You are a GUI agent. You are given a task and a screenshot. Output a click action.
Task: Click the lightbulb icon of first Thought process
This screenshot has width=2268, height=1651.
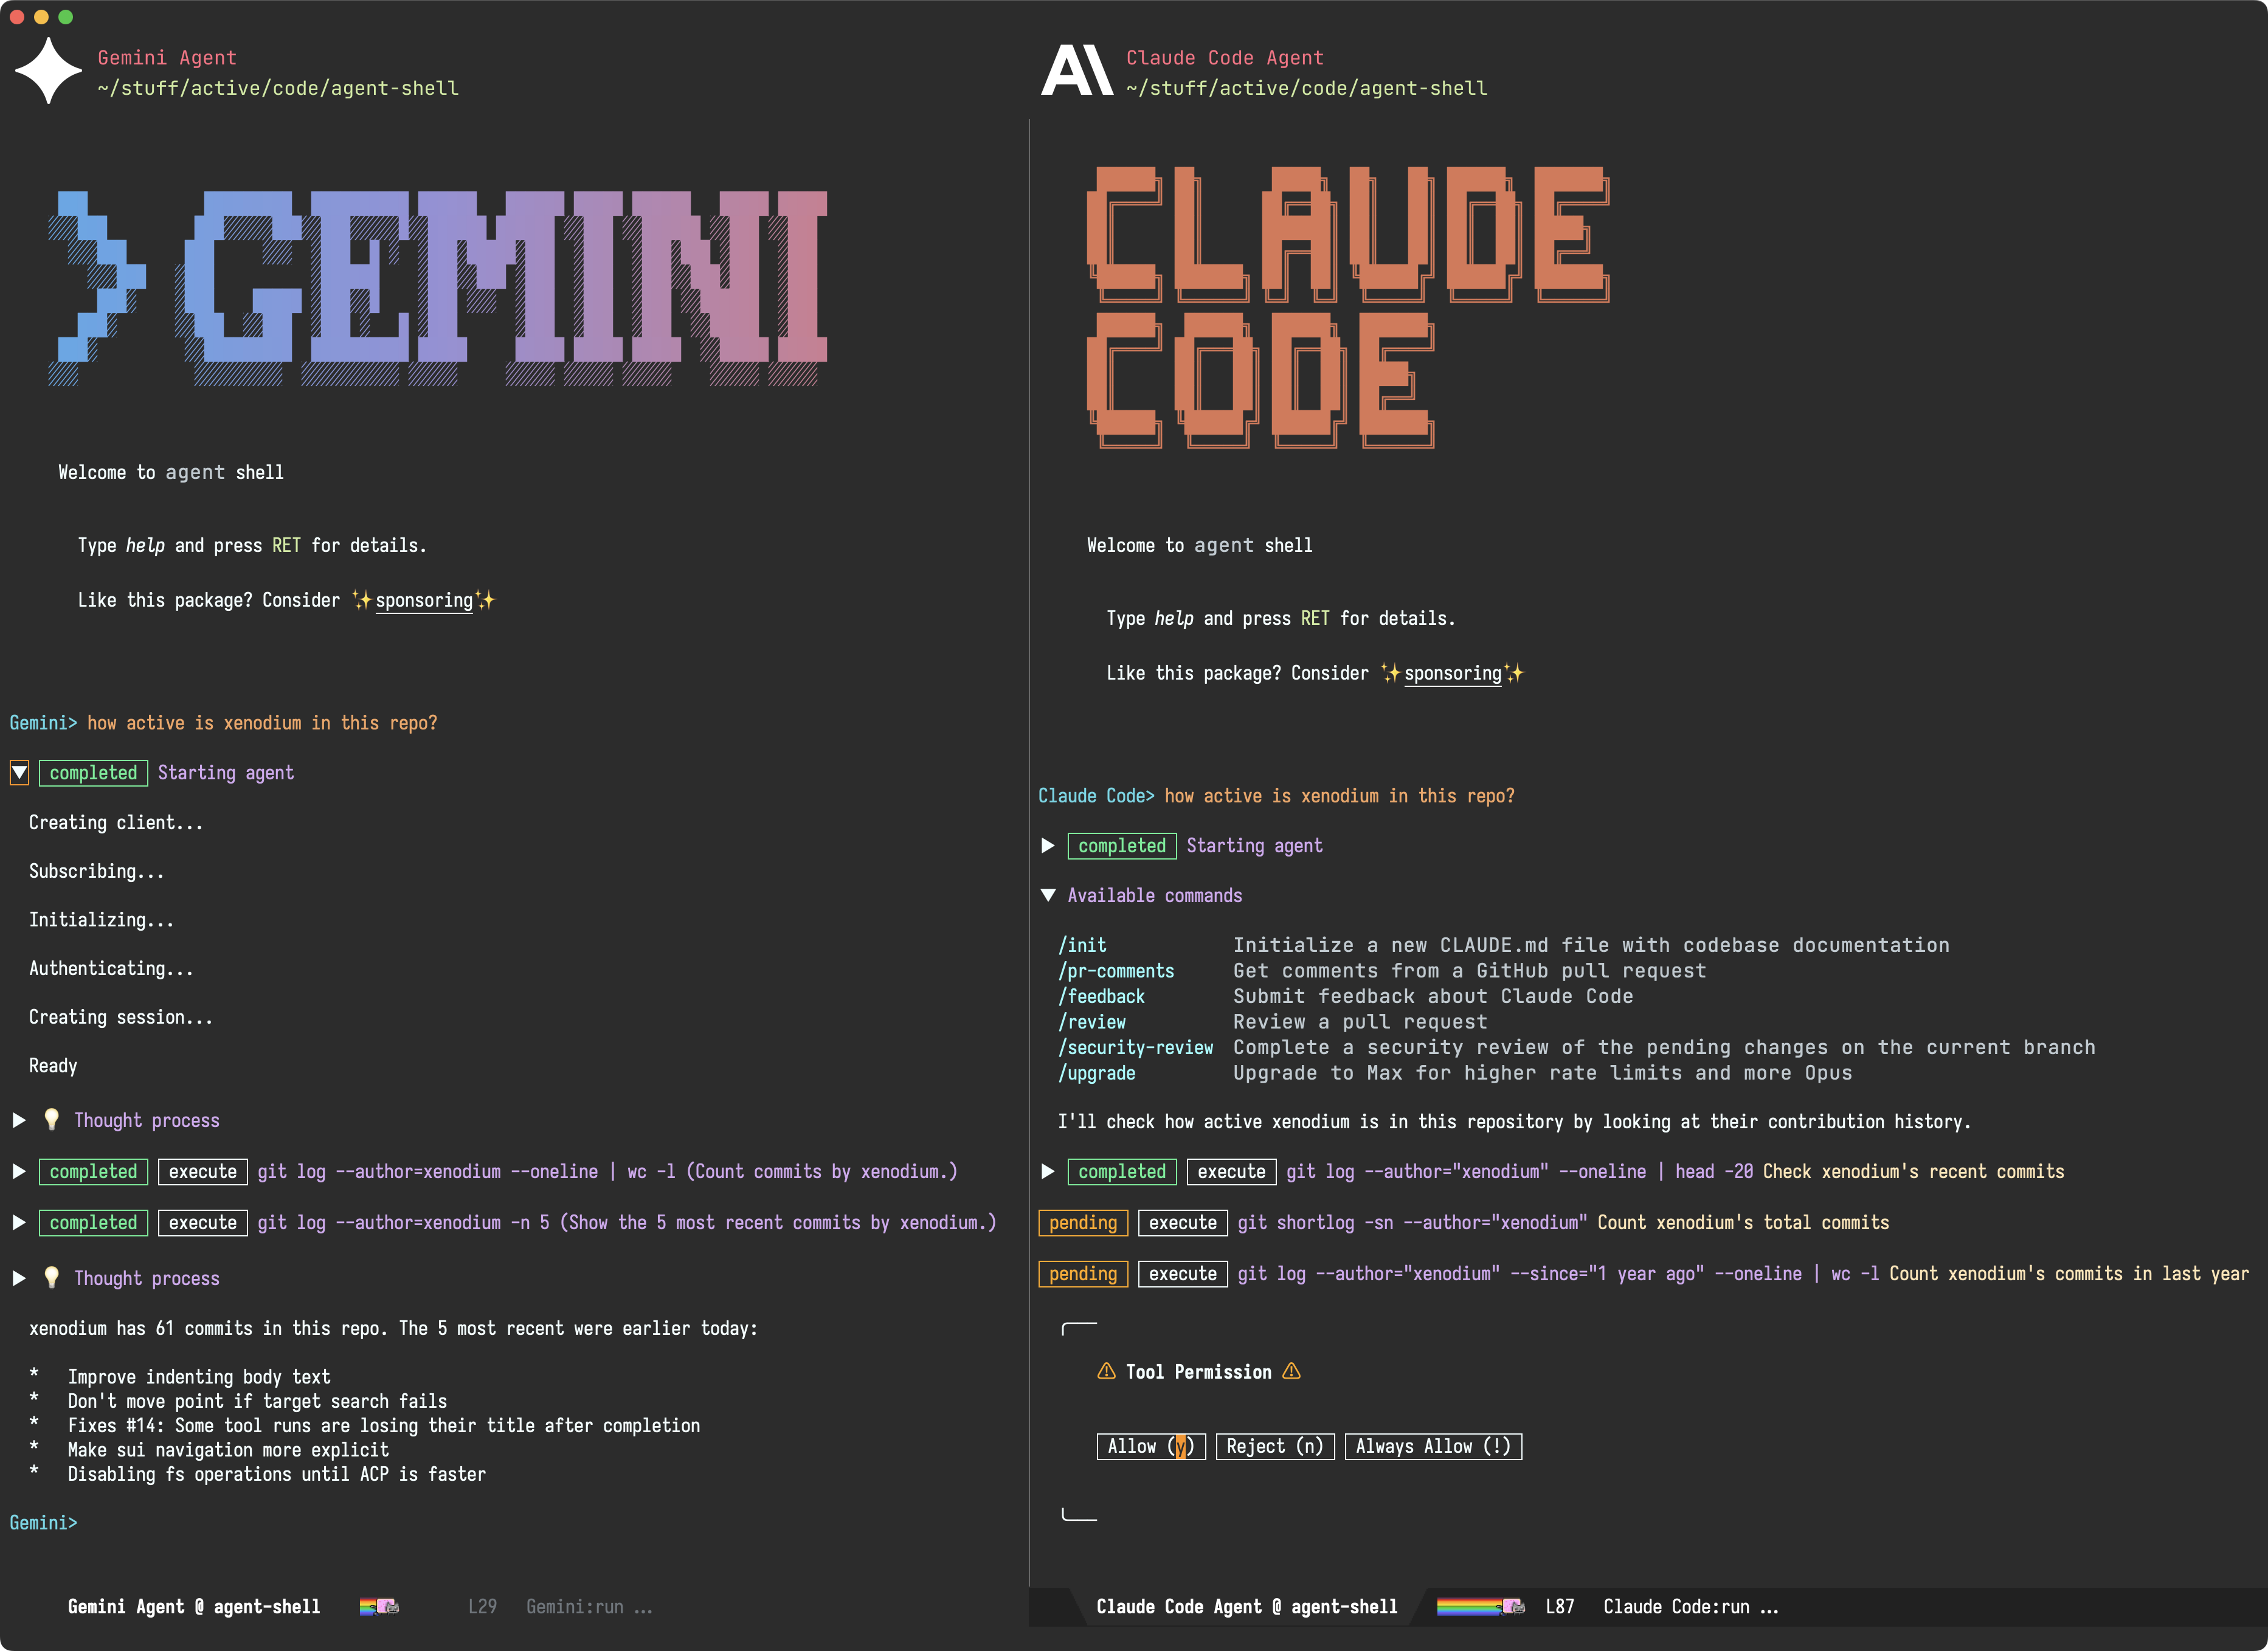click(52, 1119)
